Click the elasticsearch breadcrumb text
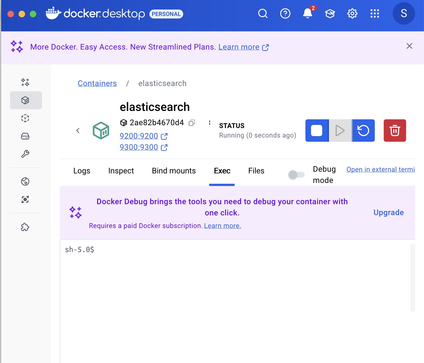 (x=162, y=83)
